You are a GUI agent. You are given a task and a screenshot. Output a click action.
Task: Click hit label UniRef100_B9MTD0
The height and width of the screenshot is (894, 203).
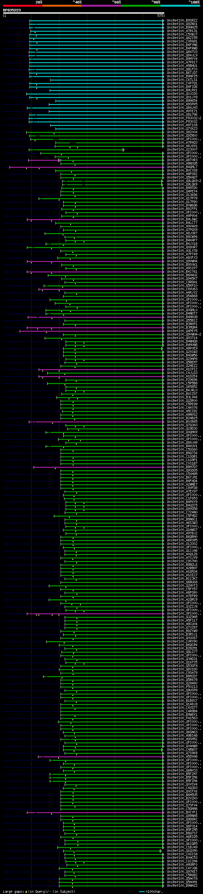(x=182, y=188)
